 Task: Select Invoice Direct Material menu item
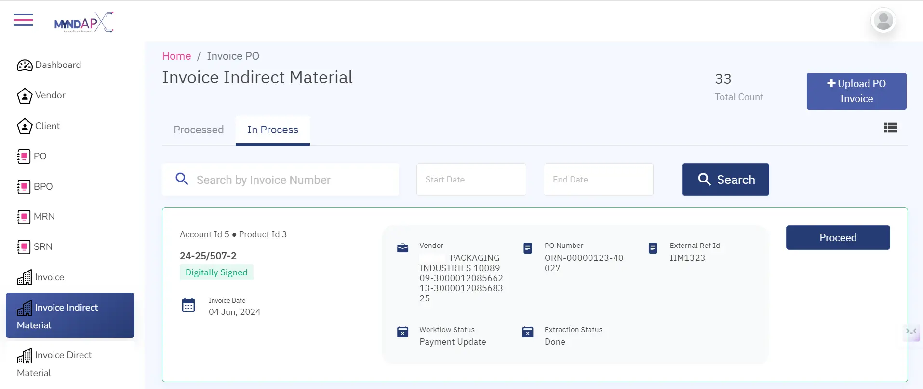pyautogui.click(x=54, y=363)
